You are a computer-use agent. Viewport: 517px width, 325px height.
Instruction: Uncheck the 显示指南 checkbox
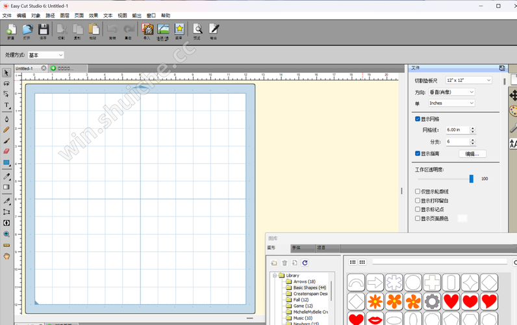click(418, 153)
